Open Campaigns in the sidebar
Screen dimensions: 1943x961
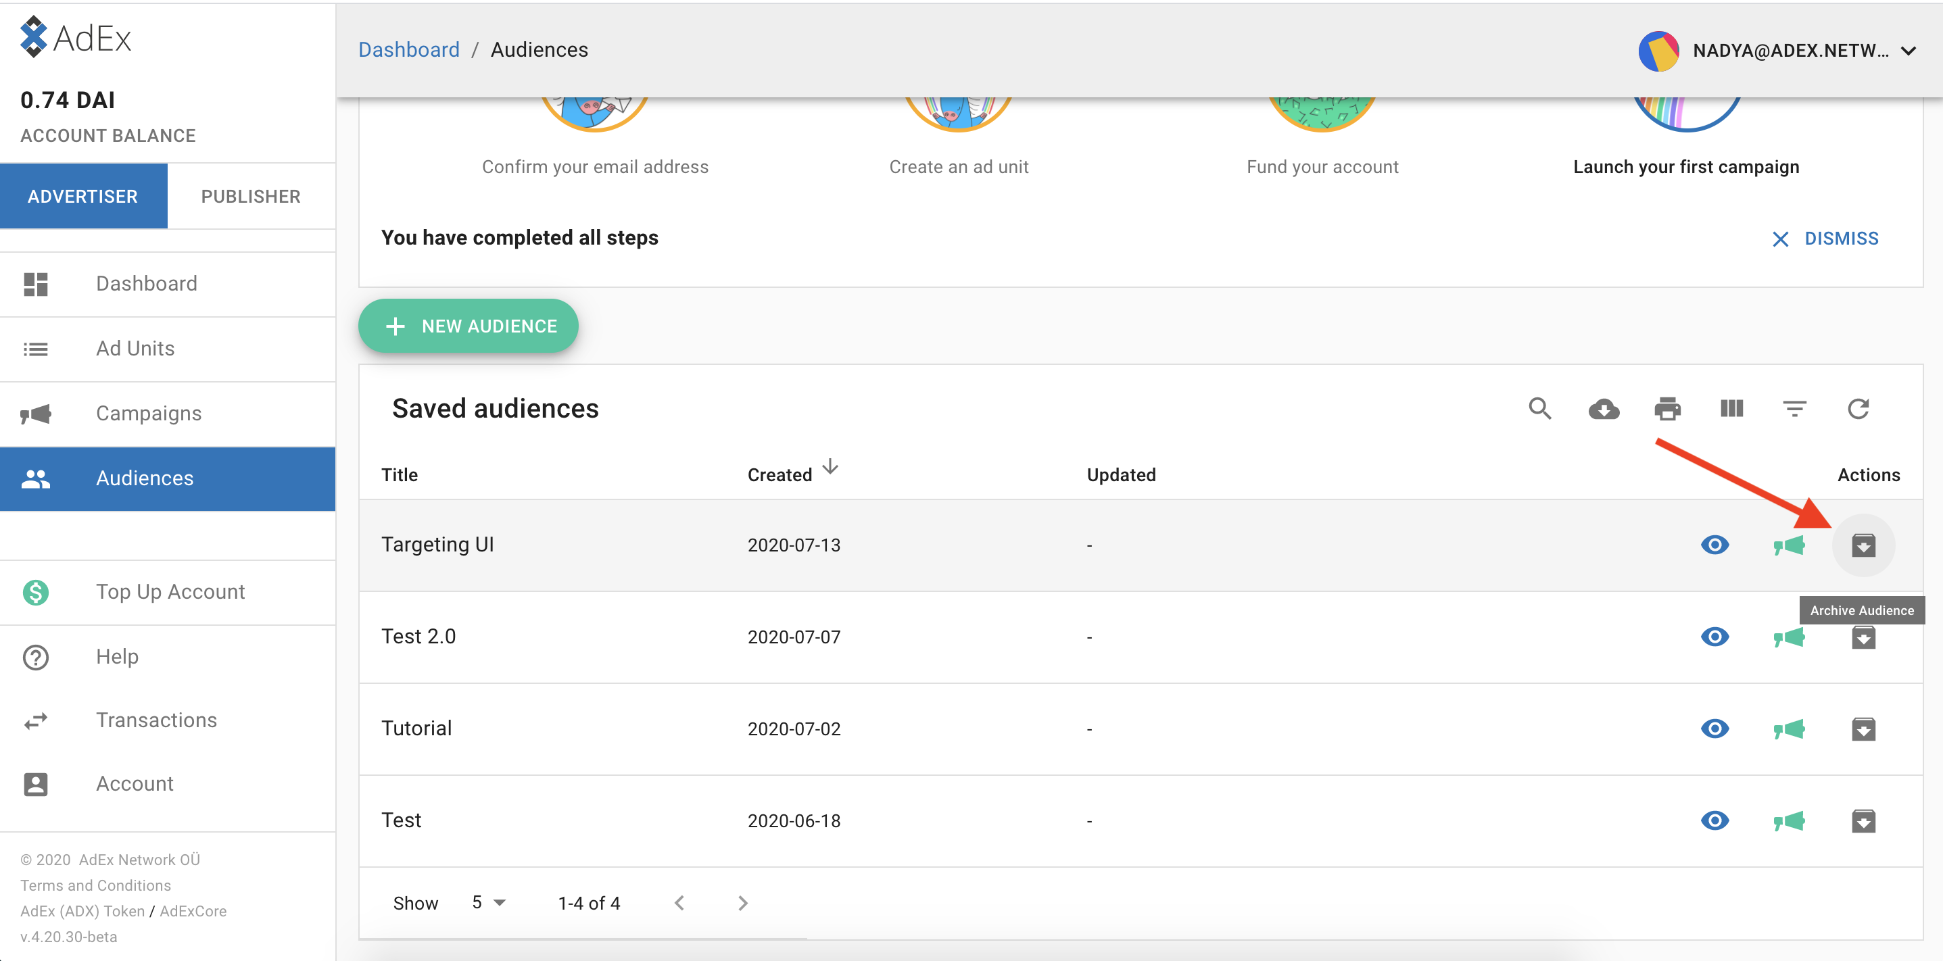168,414
